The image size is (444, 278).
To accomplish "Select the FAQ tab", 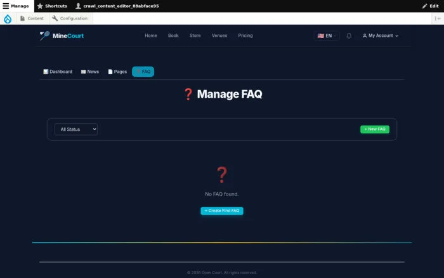I will pyautogui.click(x=143, y=72).
